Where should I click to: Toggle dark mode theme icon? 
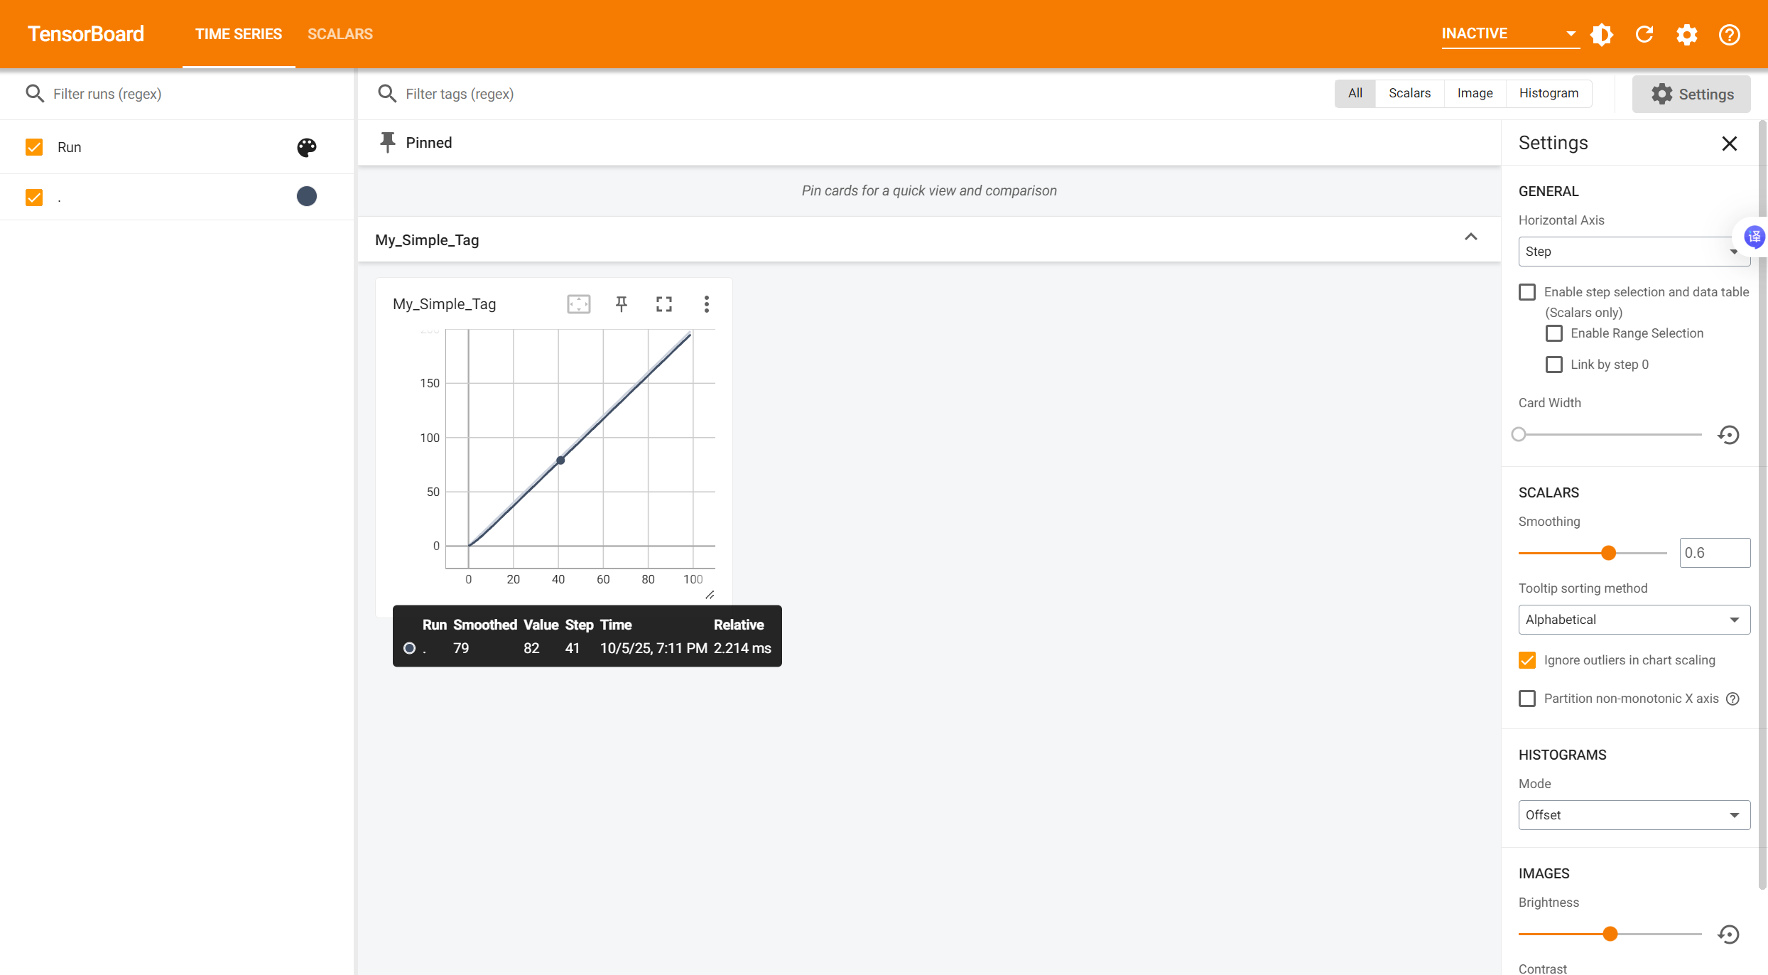1602,34
